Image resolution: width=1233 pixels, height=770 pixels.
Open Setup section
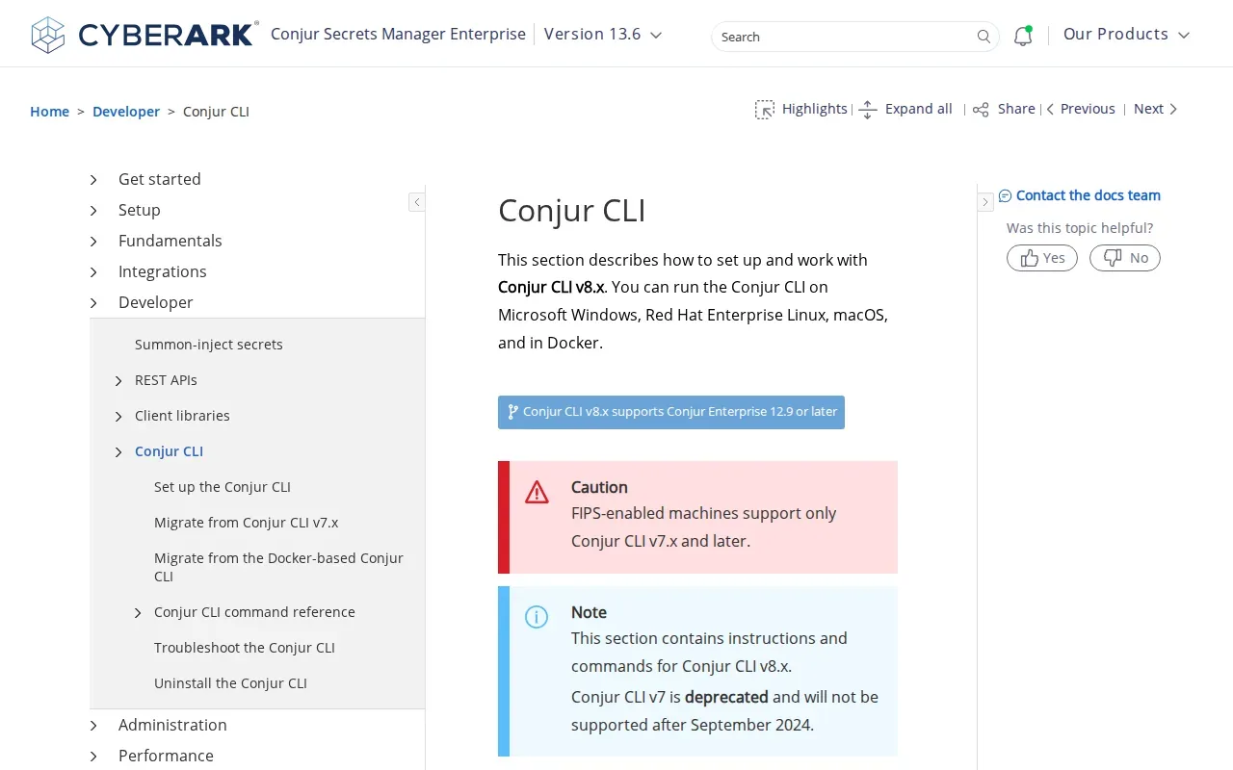pos(140,210)
